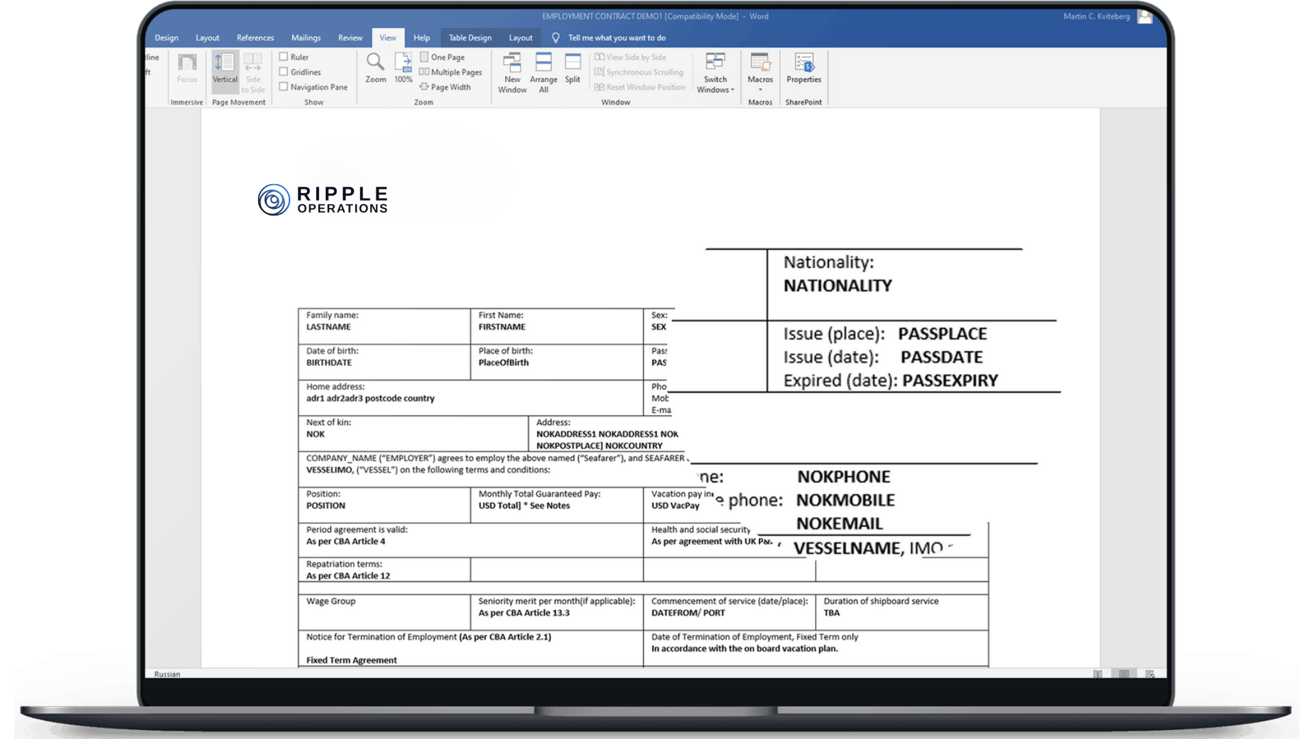The image size is (1314, 739).
Task: Click the Russian language status indicator
Action: coord(167,674)
